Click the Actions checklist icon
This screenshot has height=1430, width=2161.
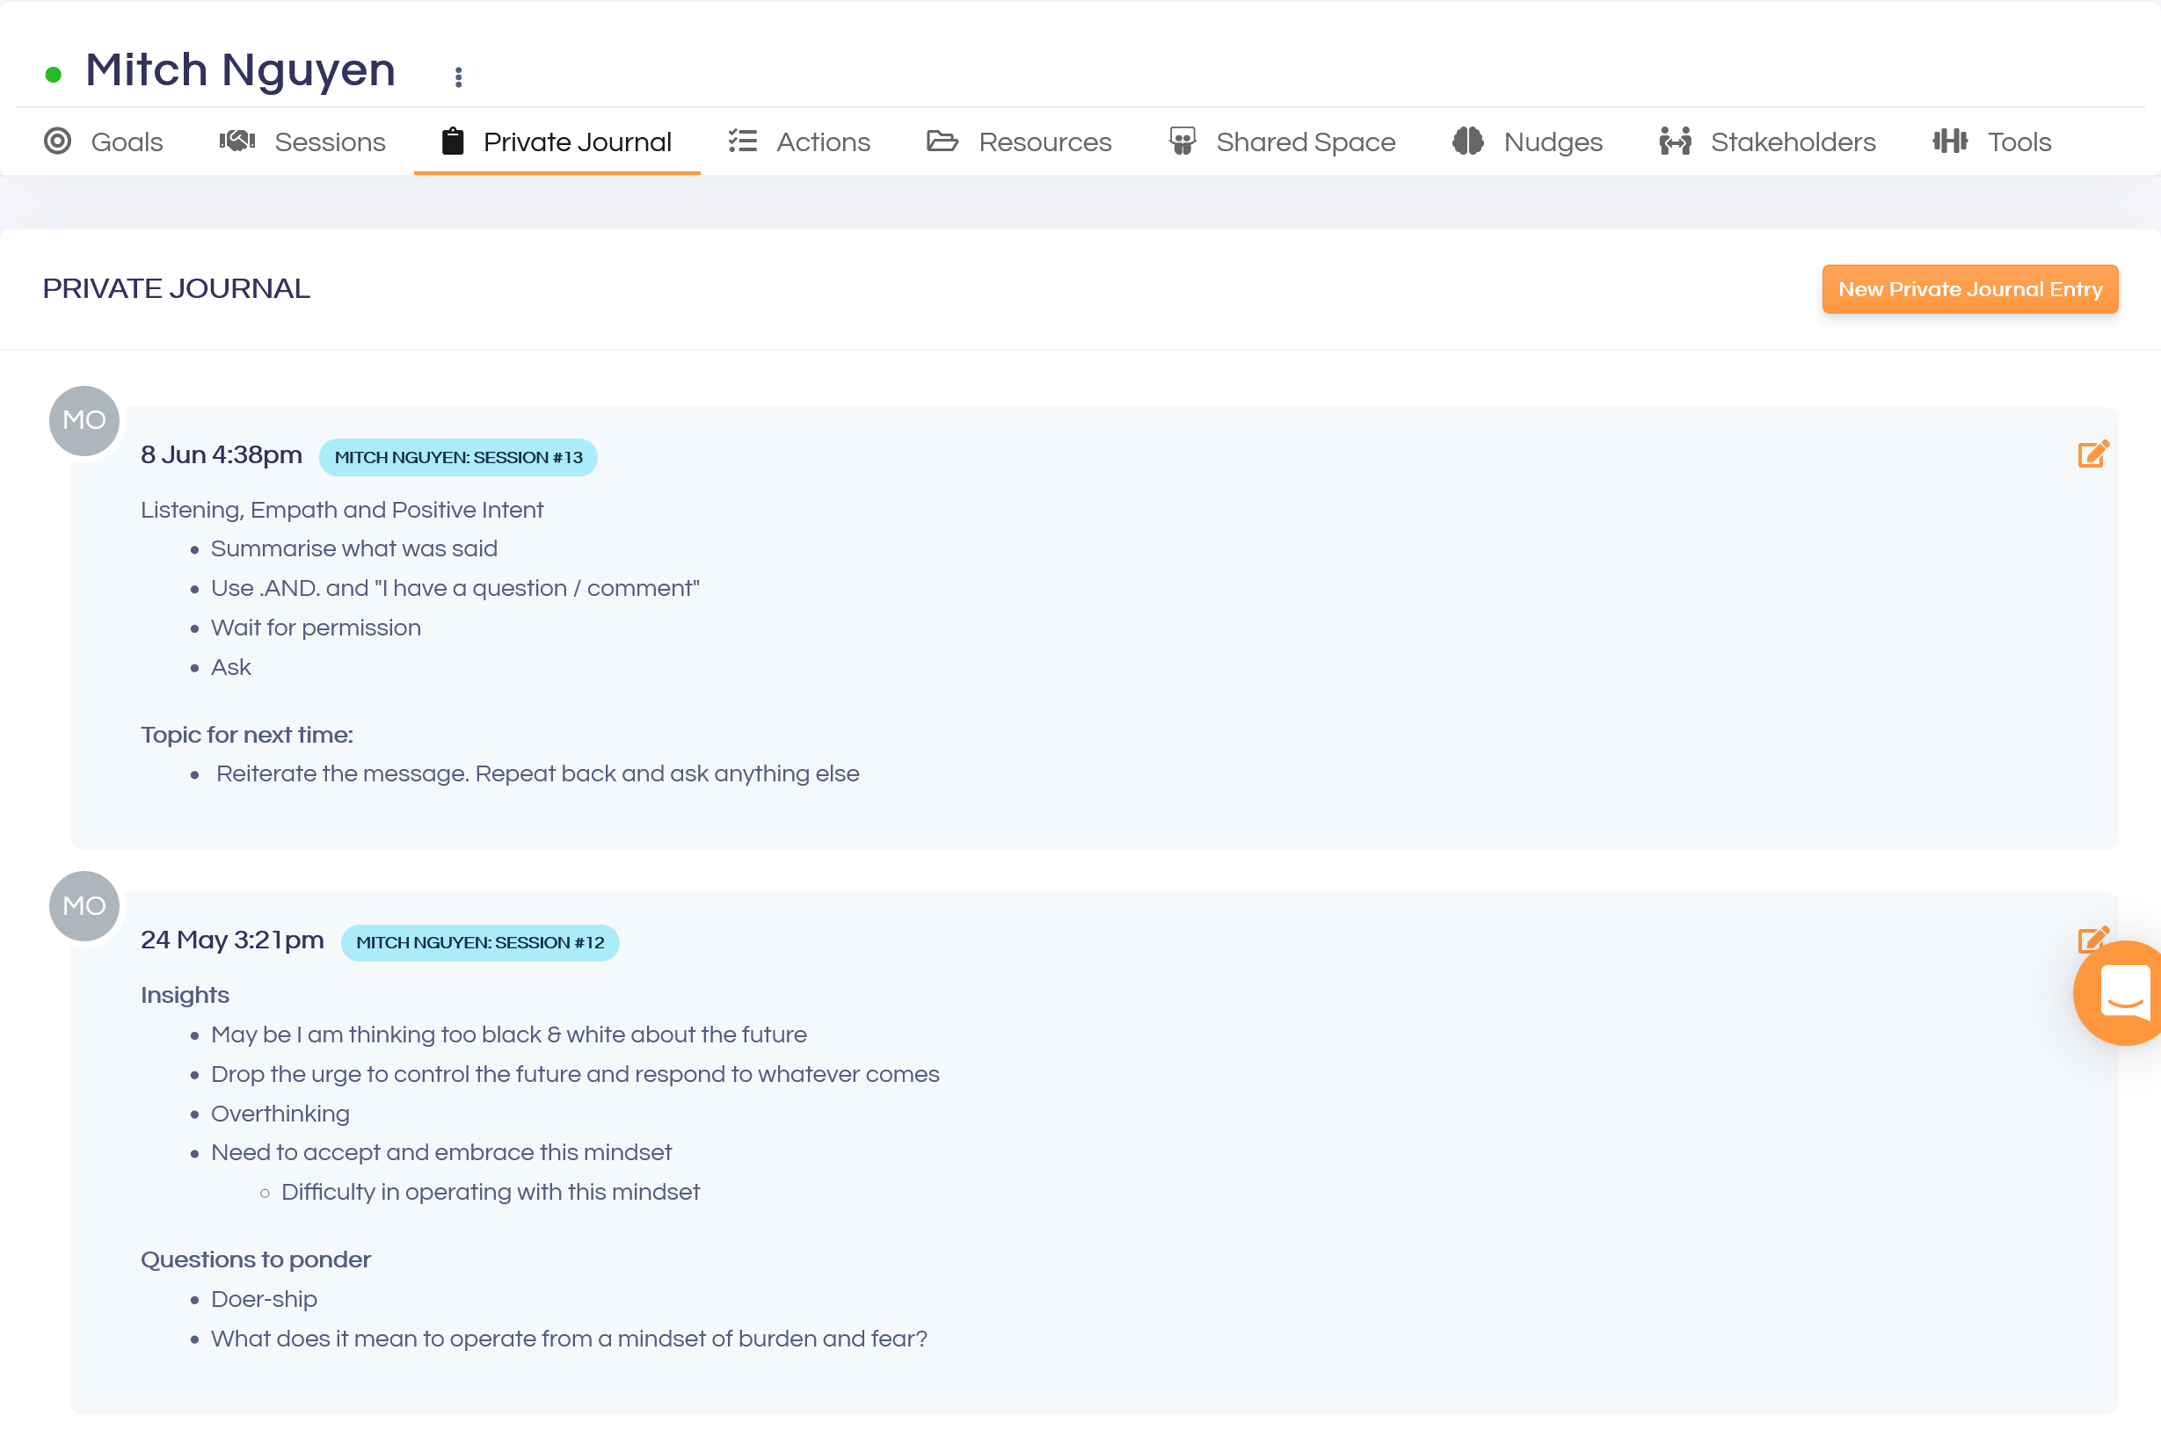click(743, 142)
